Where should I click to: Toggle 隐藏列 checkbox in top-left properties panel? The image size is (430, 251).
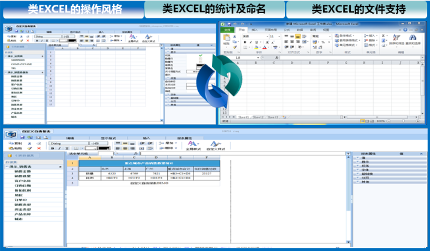201,62
